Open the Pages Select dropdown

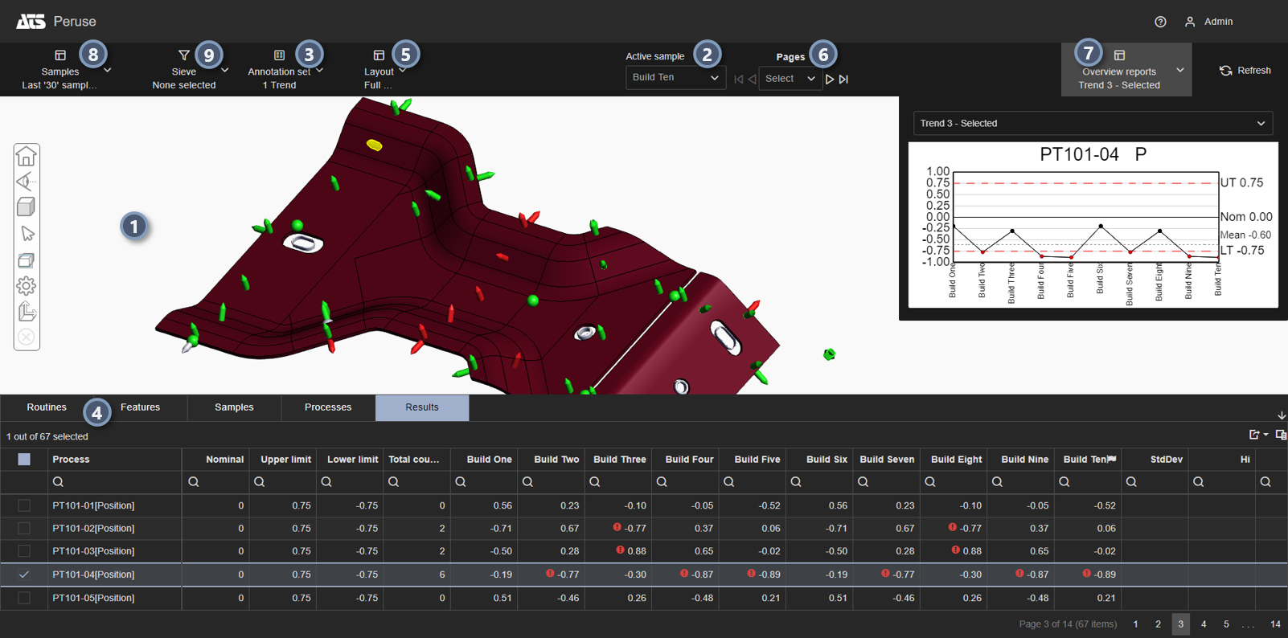click(x=790, y=79)
